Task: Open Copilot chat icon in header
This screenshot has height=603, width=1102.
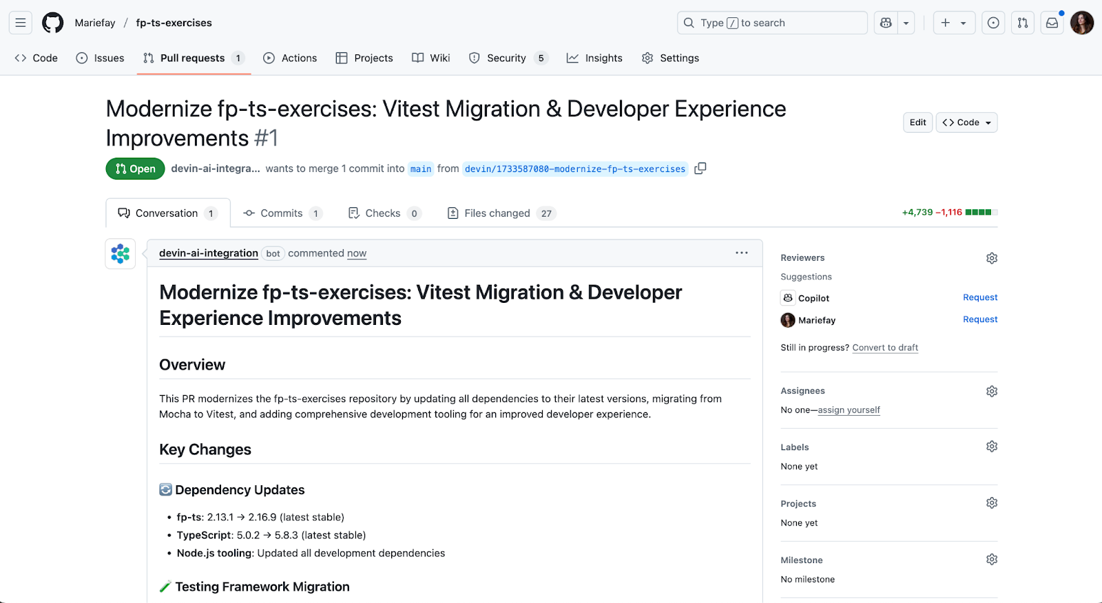Action: [886, 23]
